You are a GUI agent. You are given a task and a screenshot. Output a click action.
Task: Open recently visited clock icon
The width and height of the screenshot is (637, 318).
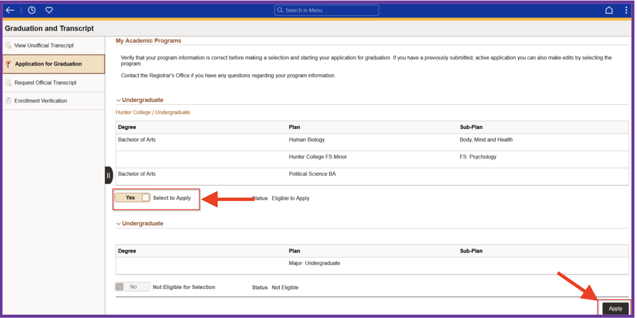point(32,10)
